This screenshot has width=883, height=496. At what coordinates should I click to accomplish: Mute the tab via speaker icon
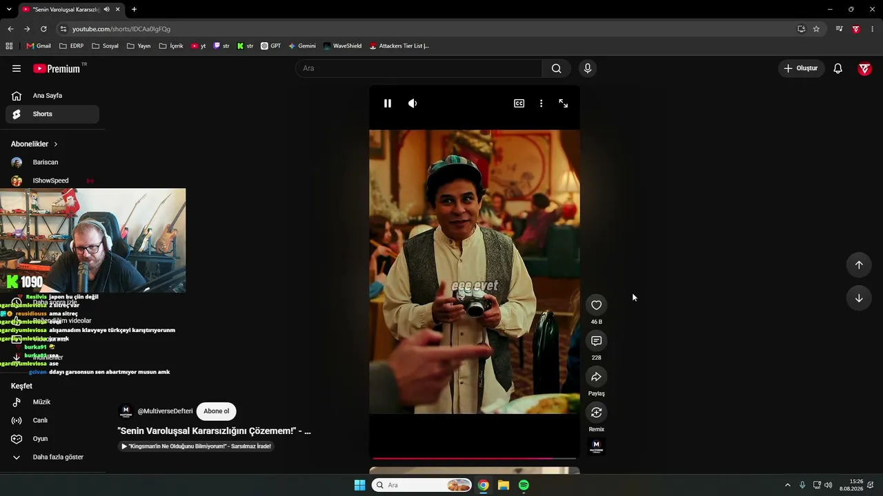point(106,10)
